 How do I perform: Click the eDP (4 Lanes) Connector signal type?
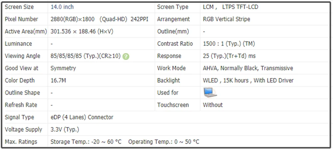coord(82,117)
